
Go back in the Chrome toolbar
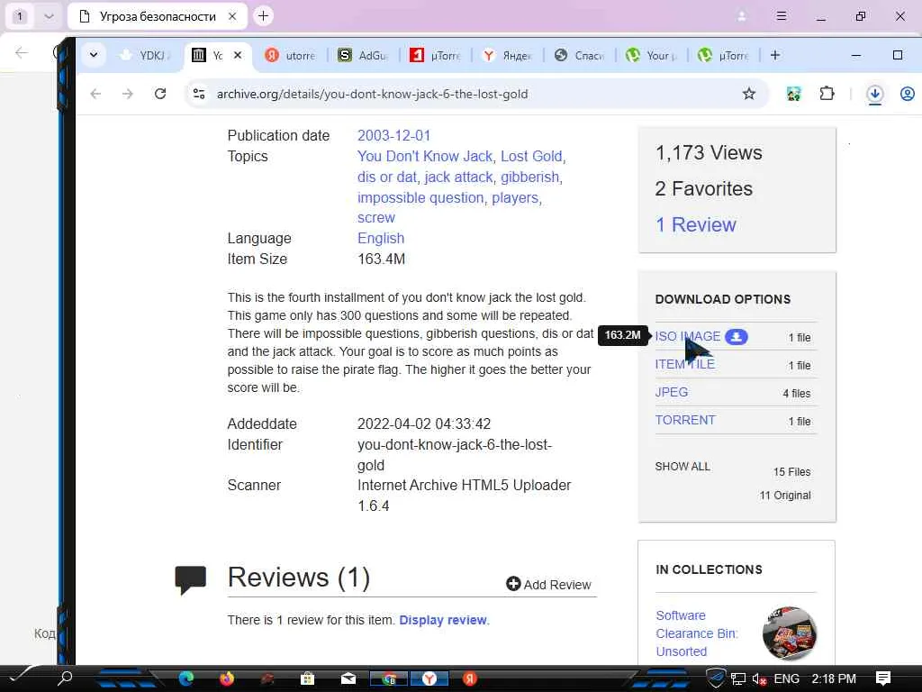(95, 94)
